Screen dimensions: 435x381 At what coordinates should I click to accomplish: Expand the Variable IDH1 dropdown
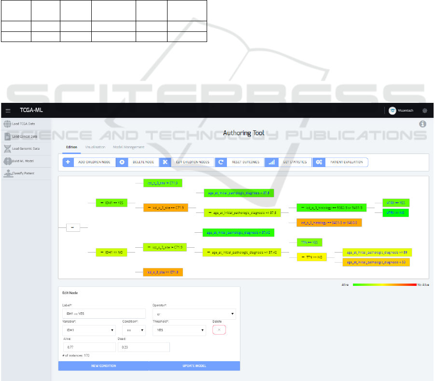[89, 330]
